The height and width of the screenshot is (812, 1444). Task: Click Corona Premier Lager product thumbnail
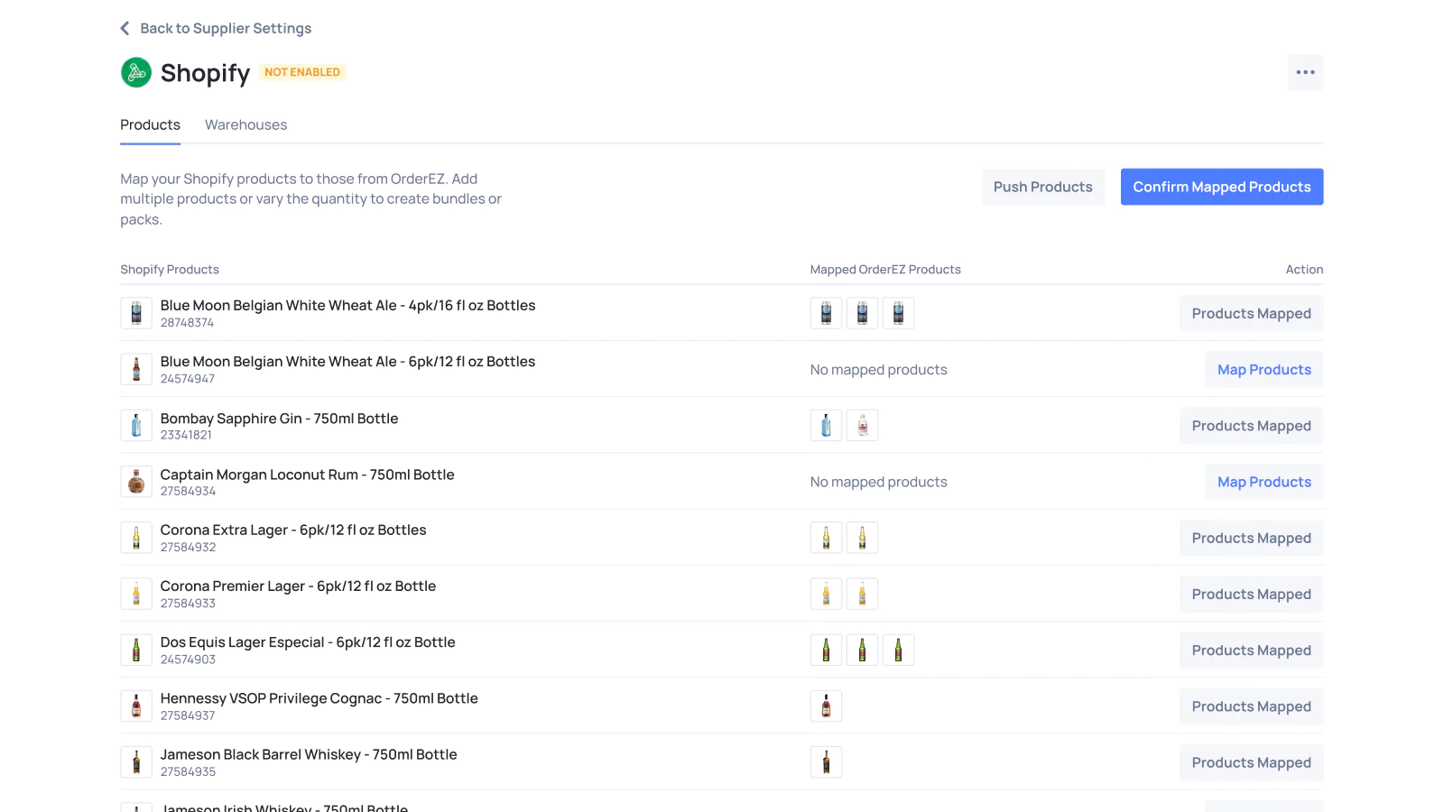pyautogui.click(x=136, y=594)
